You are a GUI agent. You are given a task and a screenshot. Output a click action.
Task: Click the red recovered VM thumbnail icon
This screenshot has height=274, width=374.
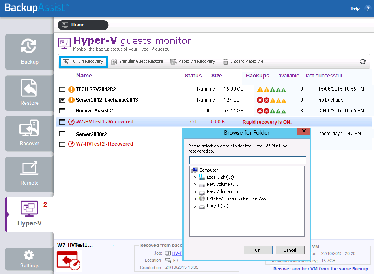[x=69, y=261]
